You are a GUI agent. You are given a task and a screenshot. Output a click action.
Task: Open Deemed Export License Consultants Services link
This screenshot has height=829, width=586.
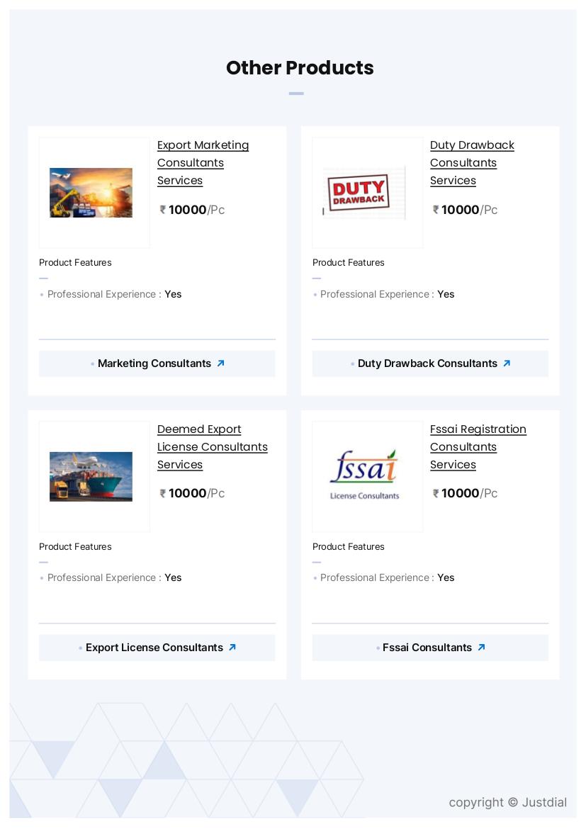coord(212,446)
